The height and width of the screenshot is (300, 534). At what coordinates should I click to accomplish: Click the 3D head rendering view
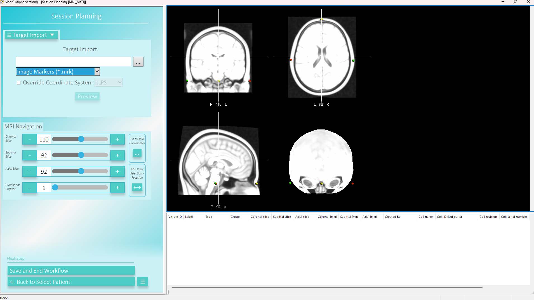tap(321, 161)
